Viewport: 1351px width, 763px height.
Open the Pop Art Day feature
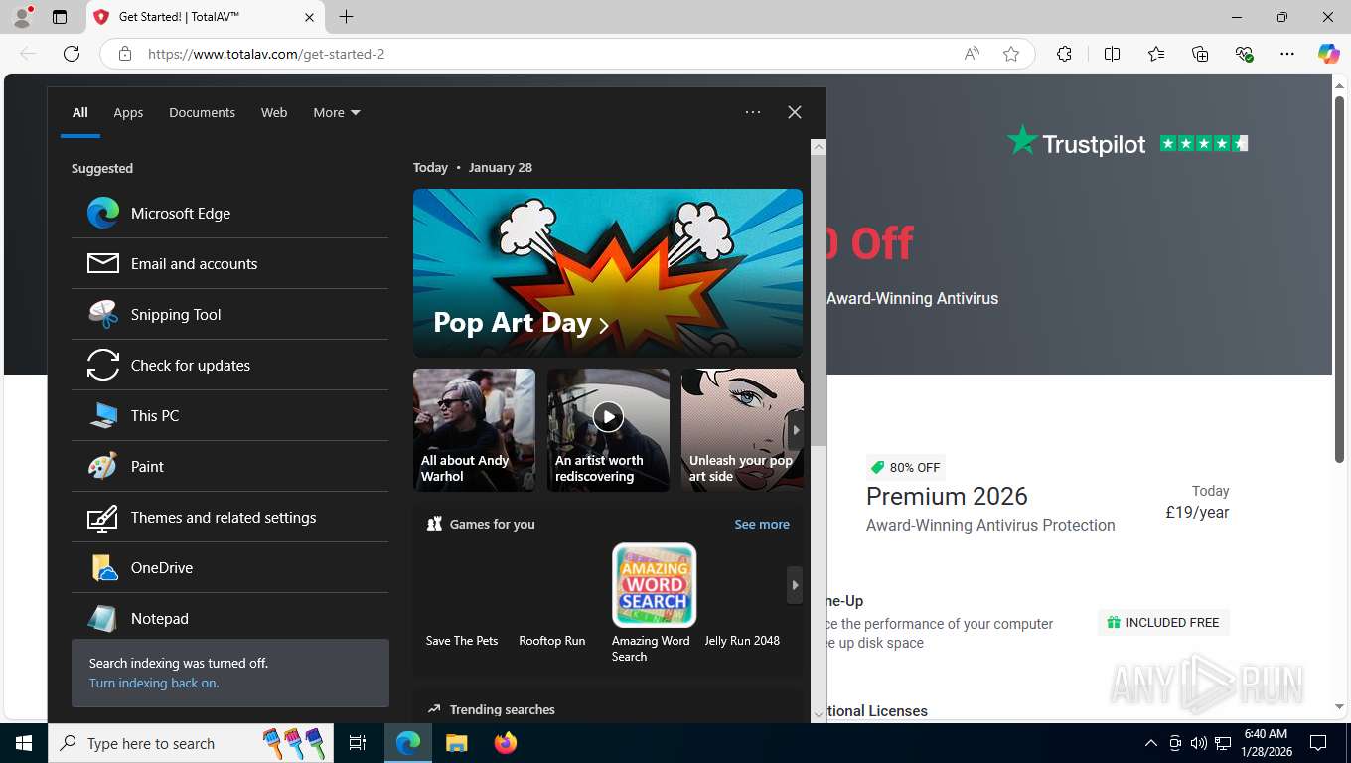(x=608, y=273)
